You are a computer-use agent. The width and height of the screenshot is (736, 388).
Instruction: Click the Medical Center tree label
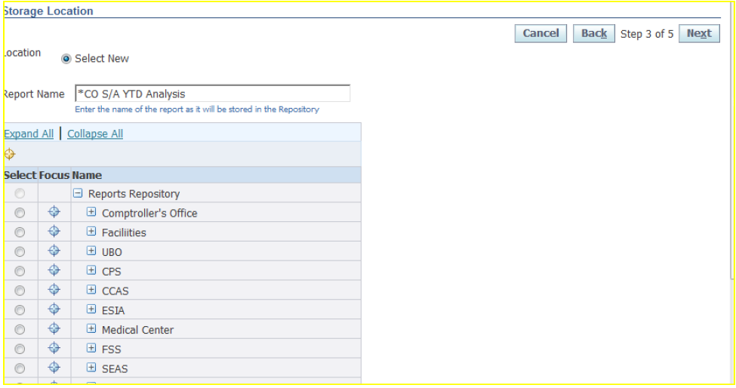137,330
